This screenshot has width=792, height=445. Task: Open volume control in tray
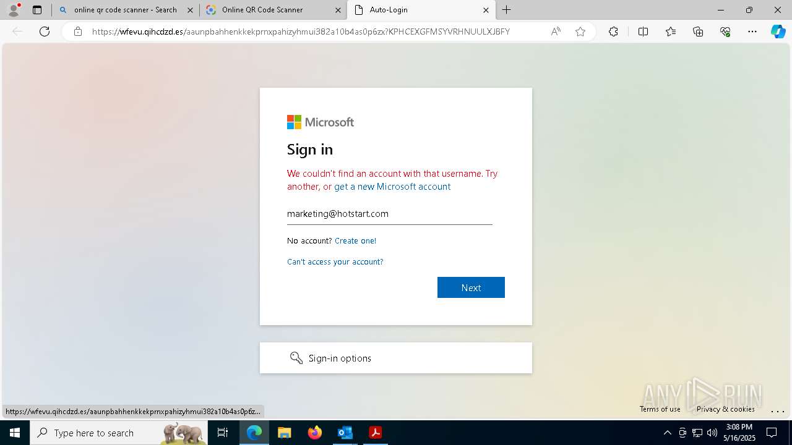712,433
